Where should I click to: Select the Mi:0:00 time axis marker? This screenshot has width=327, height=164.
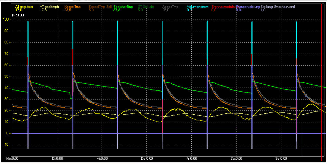[102, 159]
